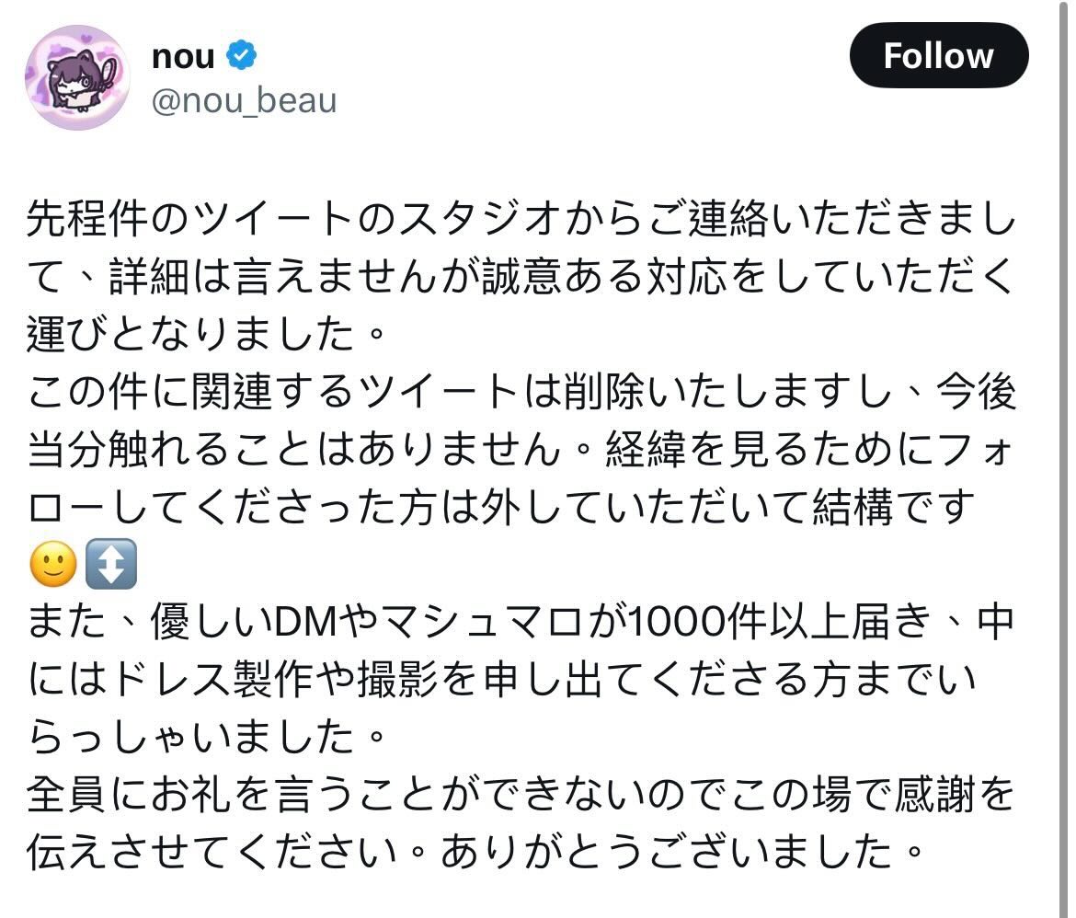Click the smiling face emoji

tap(52, 564)
